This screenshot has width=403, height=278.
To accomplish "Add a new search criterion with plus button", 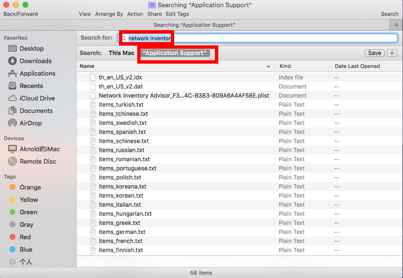I will click(x=391, y=53).
